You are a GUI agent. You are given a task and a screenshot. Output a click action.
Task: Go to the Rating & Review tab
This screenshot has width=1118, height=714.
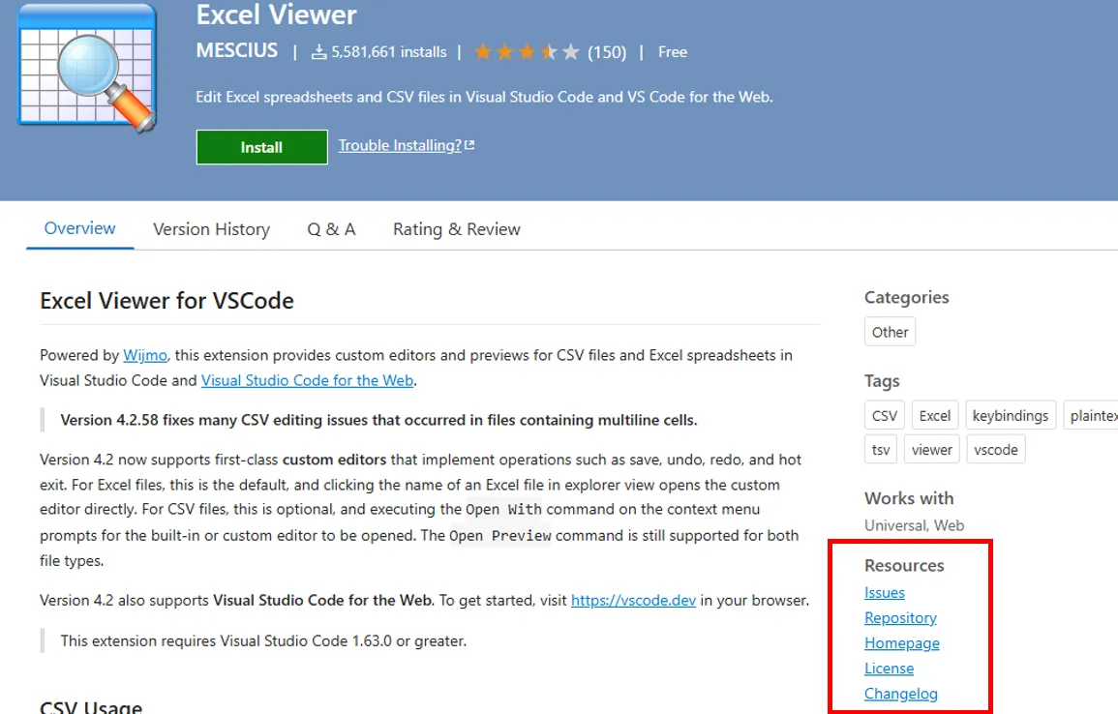tap(456, 229)
